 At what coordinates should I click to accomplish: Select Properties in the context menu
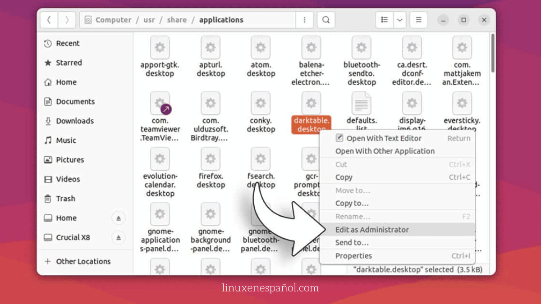click(x=353, y=256)
